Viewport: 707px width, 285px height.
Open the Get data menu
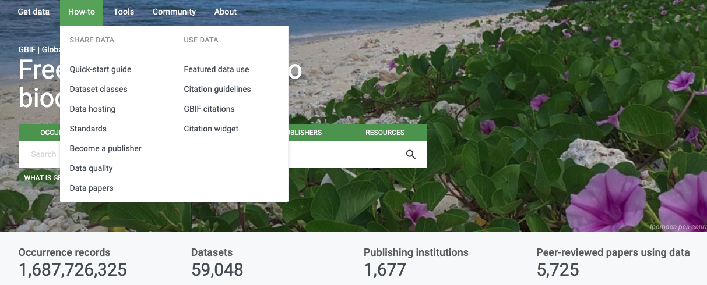[x=34, y=12]
